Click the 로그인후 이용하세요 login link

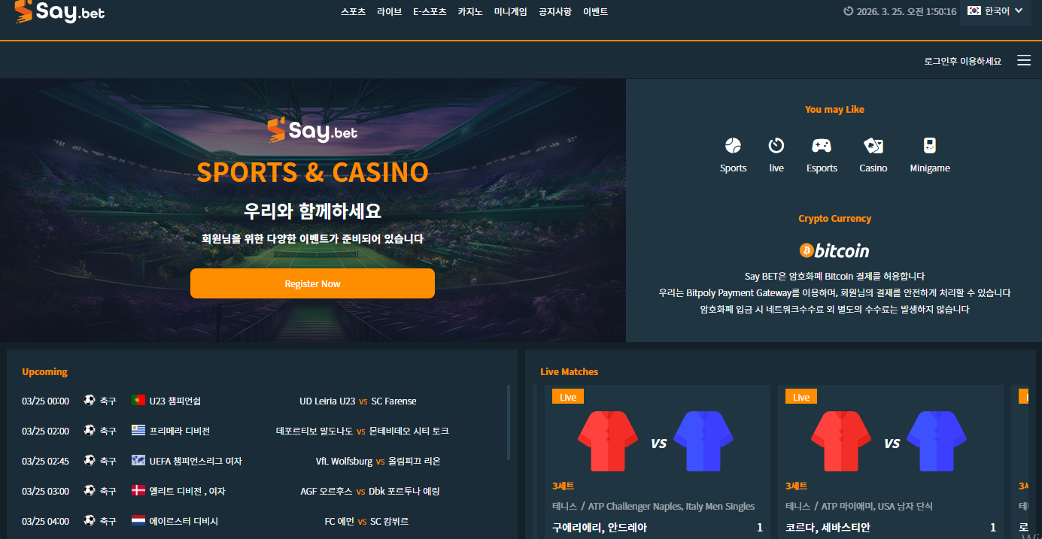963,61
